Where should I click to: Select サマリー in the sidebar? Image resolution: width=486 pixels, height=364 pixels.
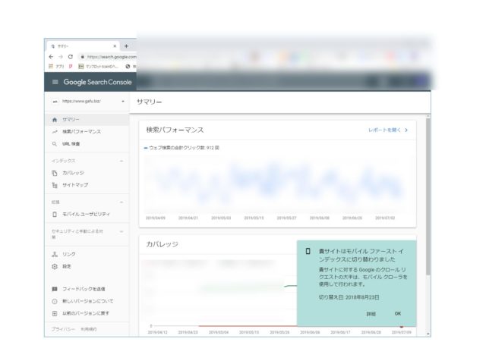tap(87, 120)
